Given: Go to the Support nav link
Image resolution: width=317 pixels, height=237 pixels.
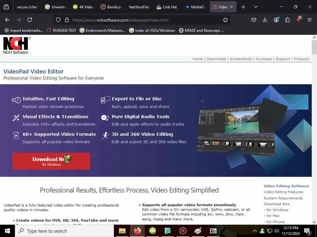Looking at the screenshot, I should [283, 59].
